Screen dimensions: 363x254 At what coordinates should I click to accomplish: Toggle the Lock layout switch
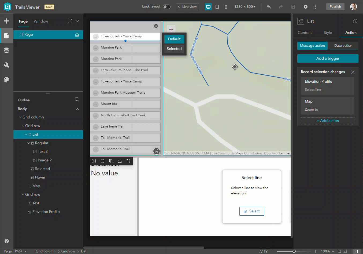click(167, 7)
